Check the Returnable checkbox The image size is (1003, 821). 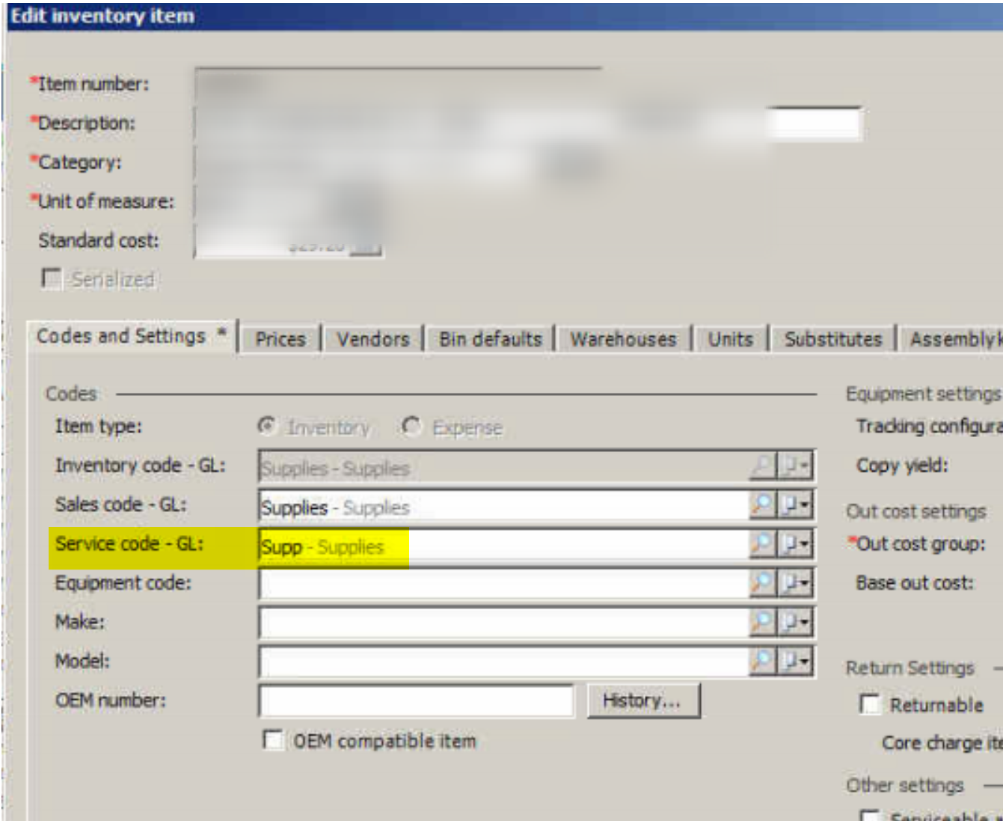[869, 704]
